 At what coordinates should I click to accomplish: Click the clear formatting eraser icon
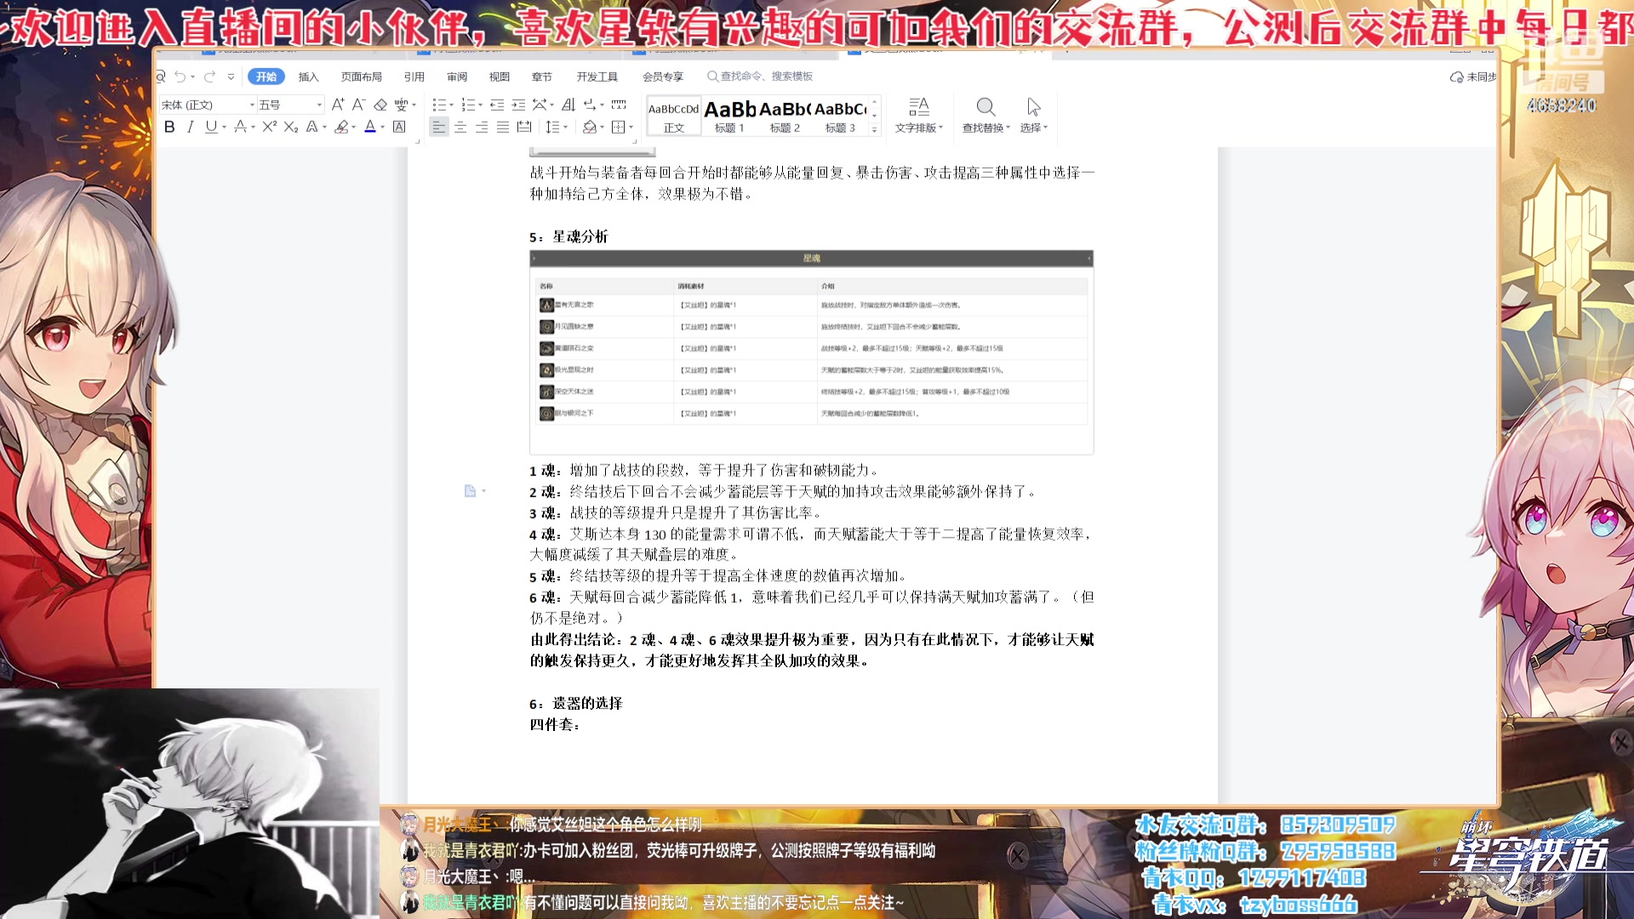pos(380,105)
